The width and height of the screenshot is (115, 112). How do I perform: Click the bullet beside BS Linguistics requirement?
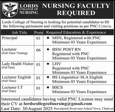[48, 77]
